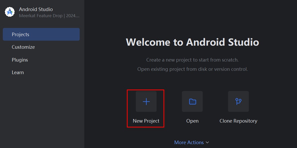This screenshot has width=297, height=148.
Task: Click the New Project plus icon
Action: pos(146,101)
